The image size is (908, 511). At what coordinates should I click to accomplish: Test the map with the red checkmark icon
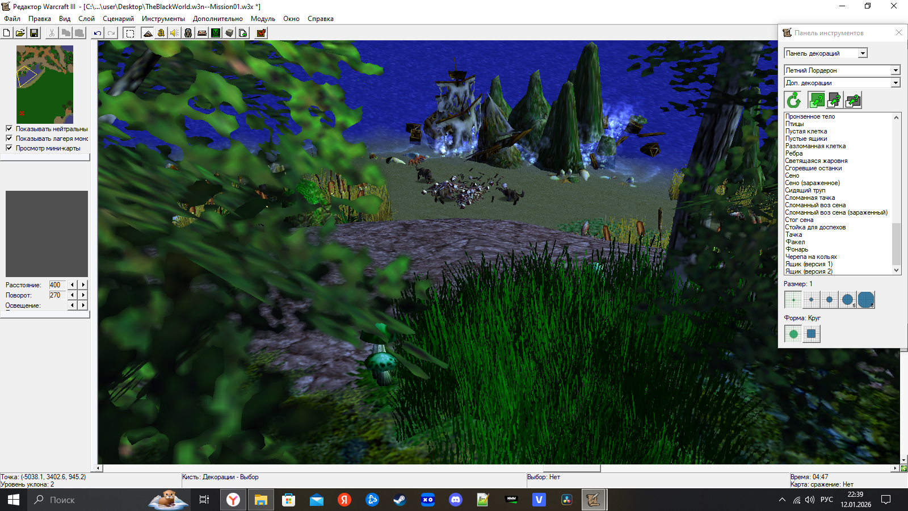261,33
